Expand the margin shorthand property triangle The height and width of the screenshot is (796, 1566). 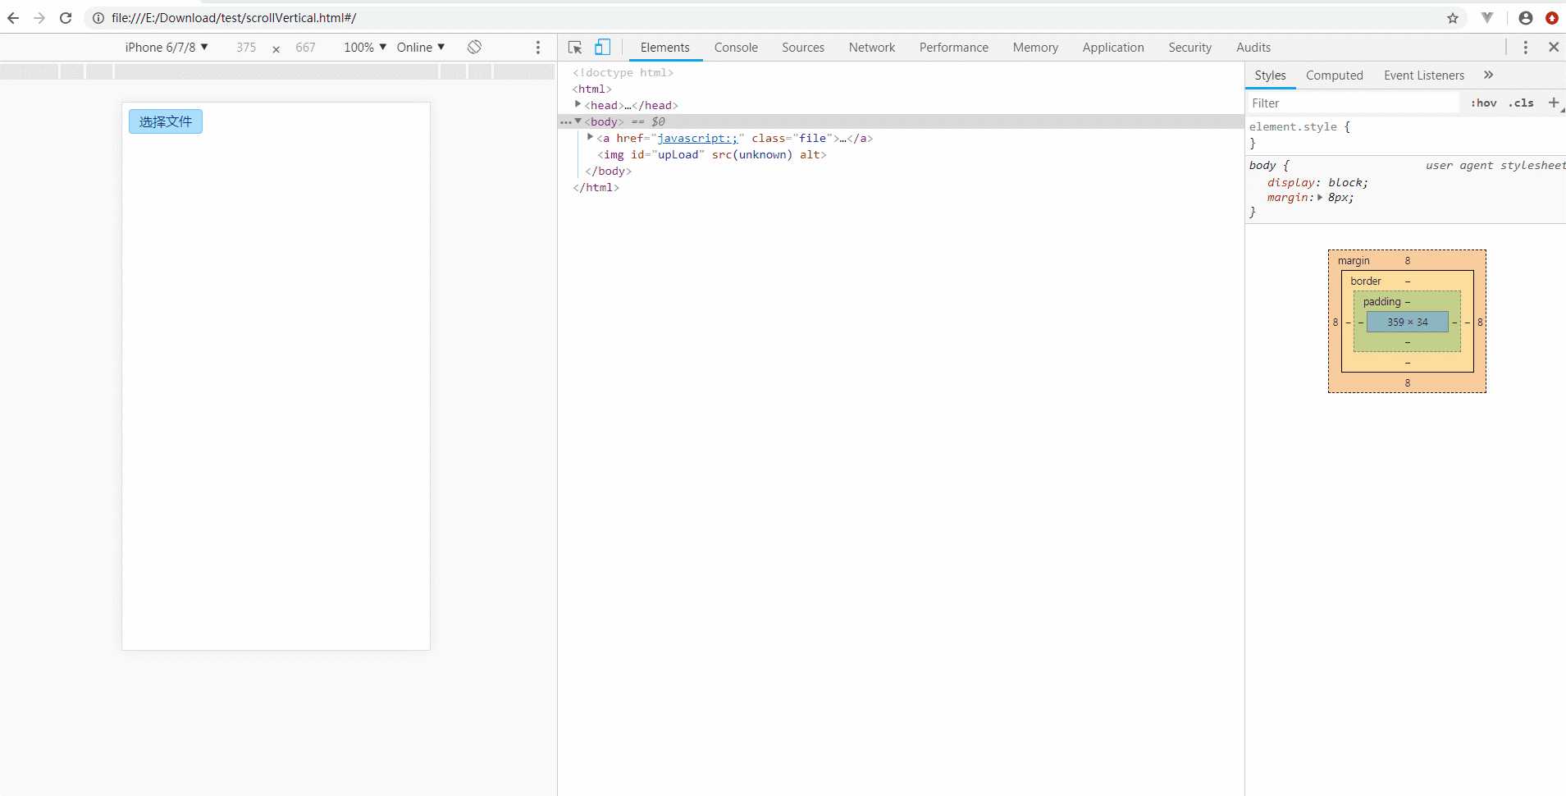[1320, 197]
